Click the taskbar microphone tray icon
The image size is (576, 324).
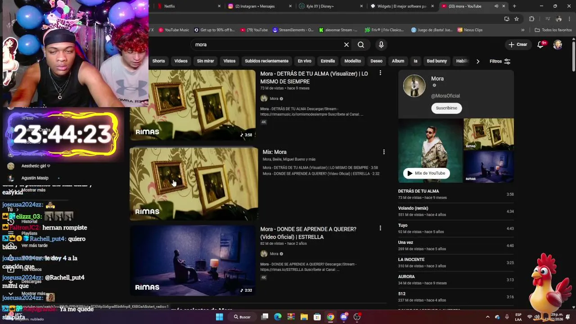(507, 317)
